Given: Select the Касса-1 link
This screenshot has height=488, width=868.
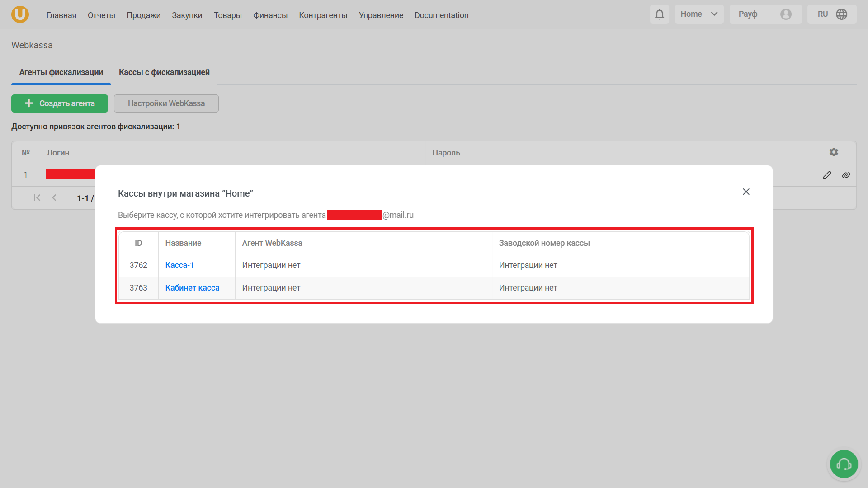Looking at the screenshot, I should click(179, 265).
